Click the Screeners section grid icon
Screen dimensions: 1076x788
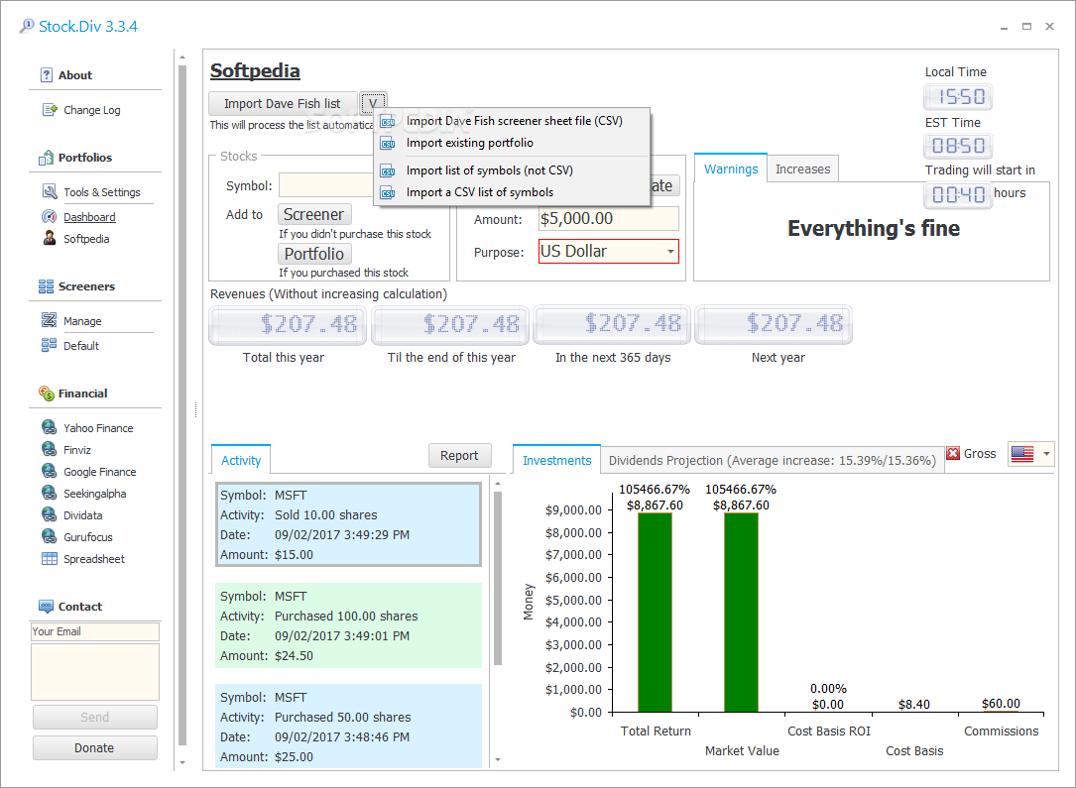coord(46,286)
